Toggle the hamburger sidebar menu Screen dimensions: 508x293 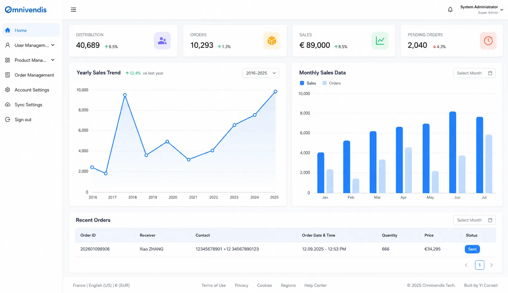click(73, 10)
